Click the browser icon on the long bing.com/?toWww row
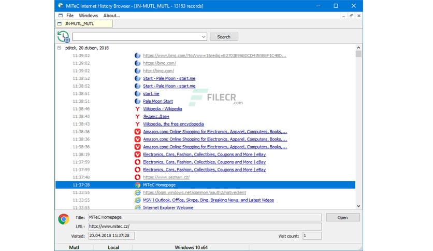433x251 pixels. click(x=137, y=55)
